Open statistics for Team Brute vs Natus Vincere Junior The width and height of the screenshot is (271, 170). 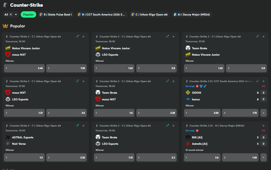pyautogui.click(x=257, y=36)
